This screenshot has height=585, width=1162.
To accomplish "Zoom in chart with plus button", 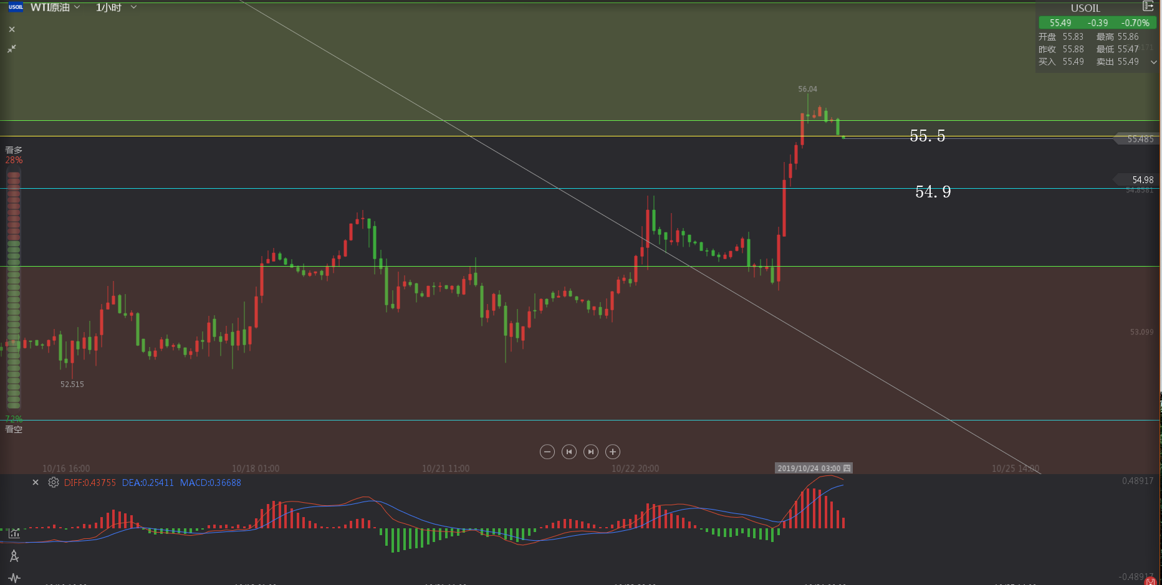I will click(x=613, y=452).
